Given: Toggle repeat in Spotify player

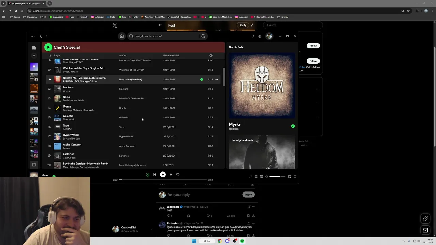Looking at the screenshot, I should click(x=178, y=174).
